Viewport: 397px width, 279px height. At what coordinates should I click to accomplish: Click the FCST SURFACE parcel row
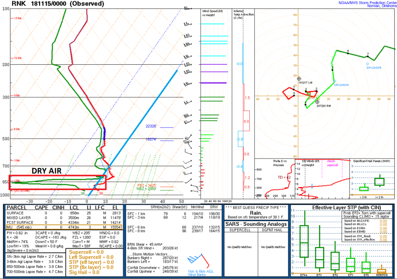click(x=64, y=222)
